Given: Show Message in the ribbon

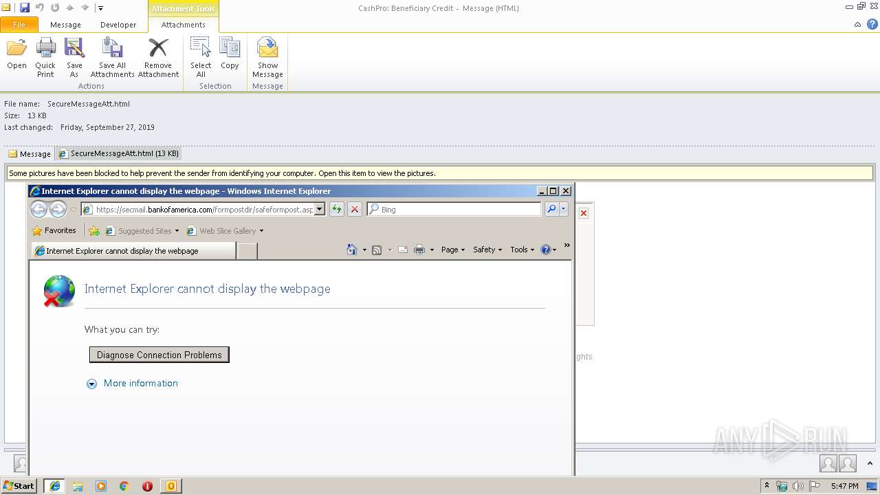Looking at the screenshot, I should coord(267,58).
